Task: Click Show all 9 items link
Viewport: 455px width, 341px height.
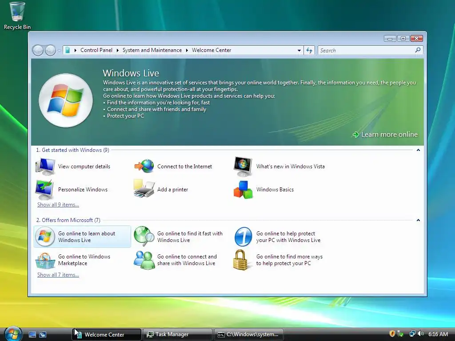Action: point(58,205)
